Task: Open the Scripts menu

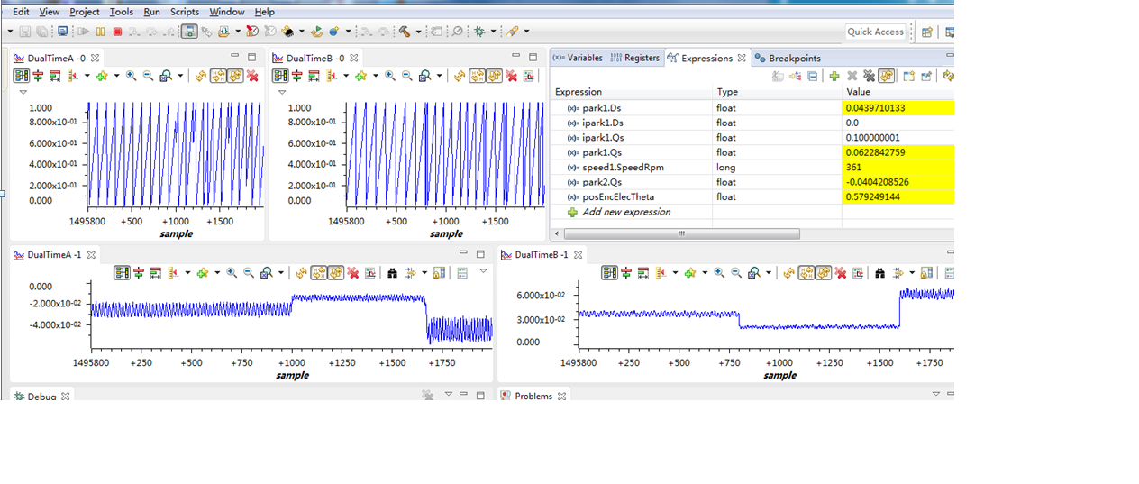Action: pos(185,12)
